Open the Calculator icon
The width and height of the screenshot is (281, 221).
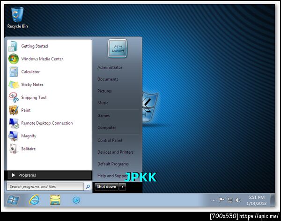pos(14,71)
